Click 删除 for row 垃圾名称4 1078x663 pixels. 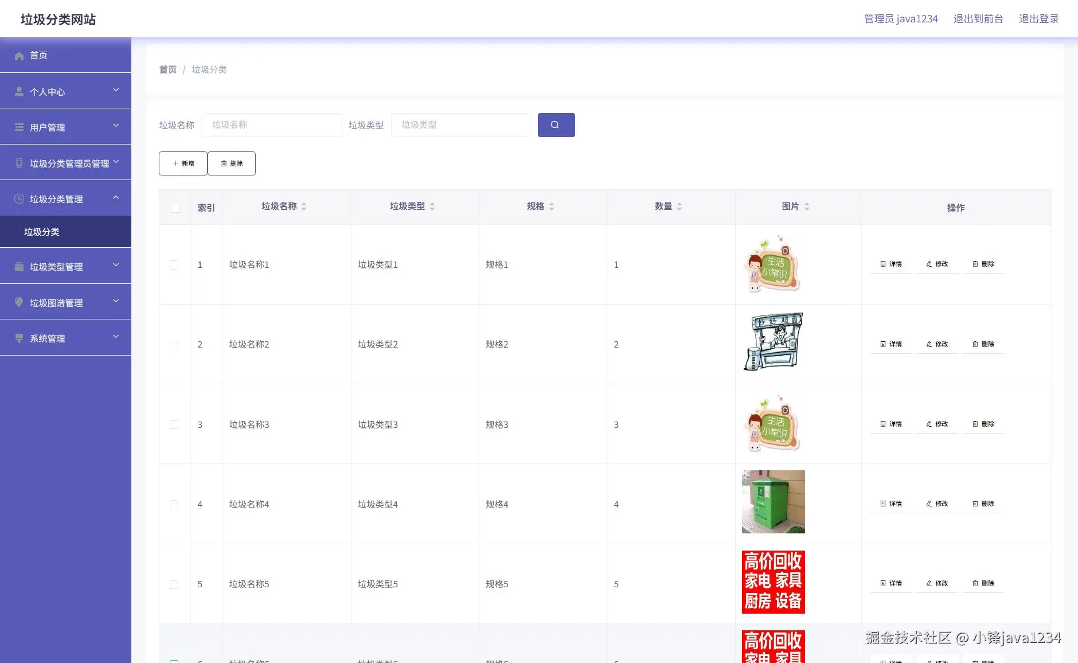[983, 504]
